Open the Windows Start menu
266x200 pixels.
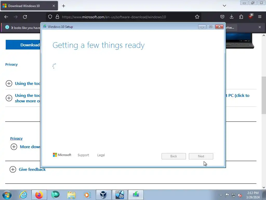tap(7, 195)
